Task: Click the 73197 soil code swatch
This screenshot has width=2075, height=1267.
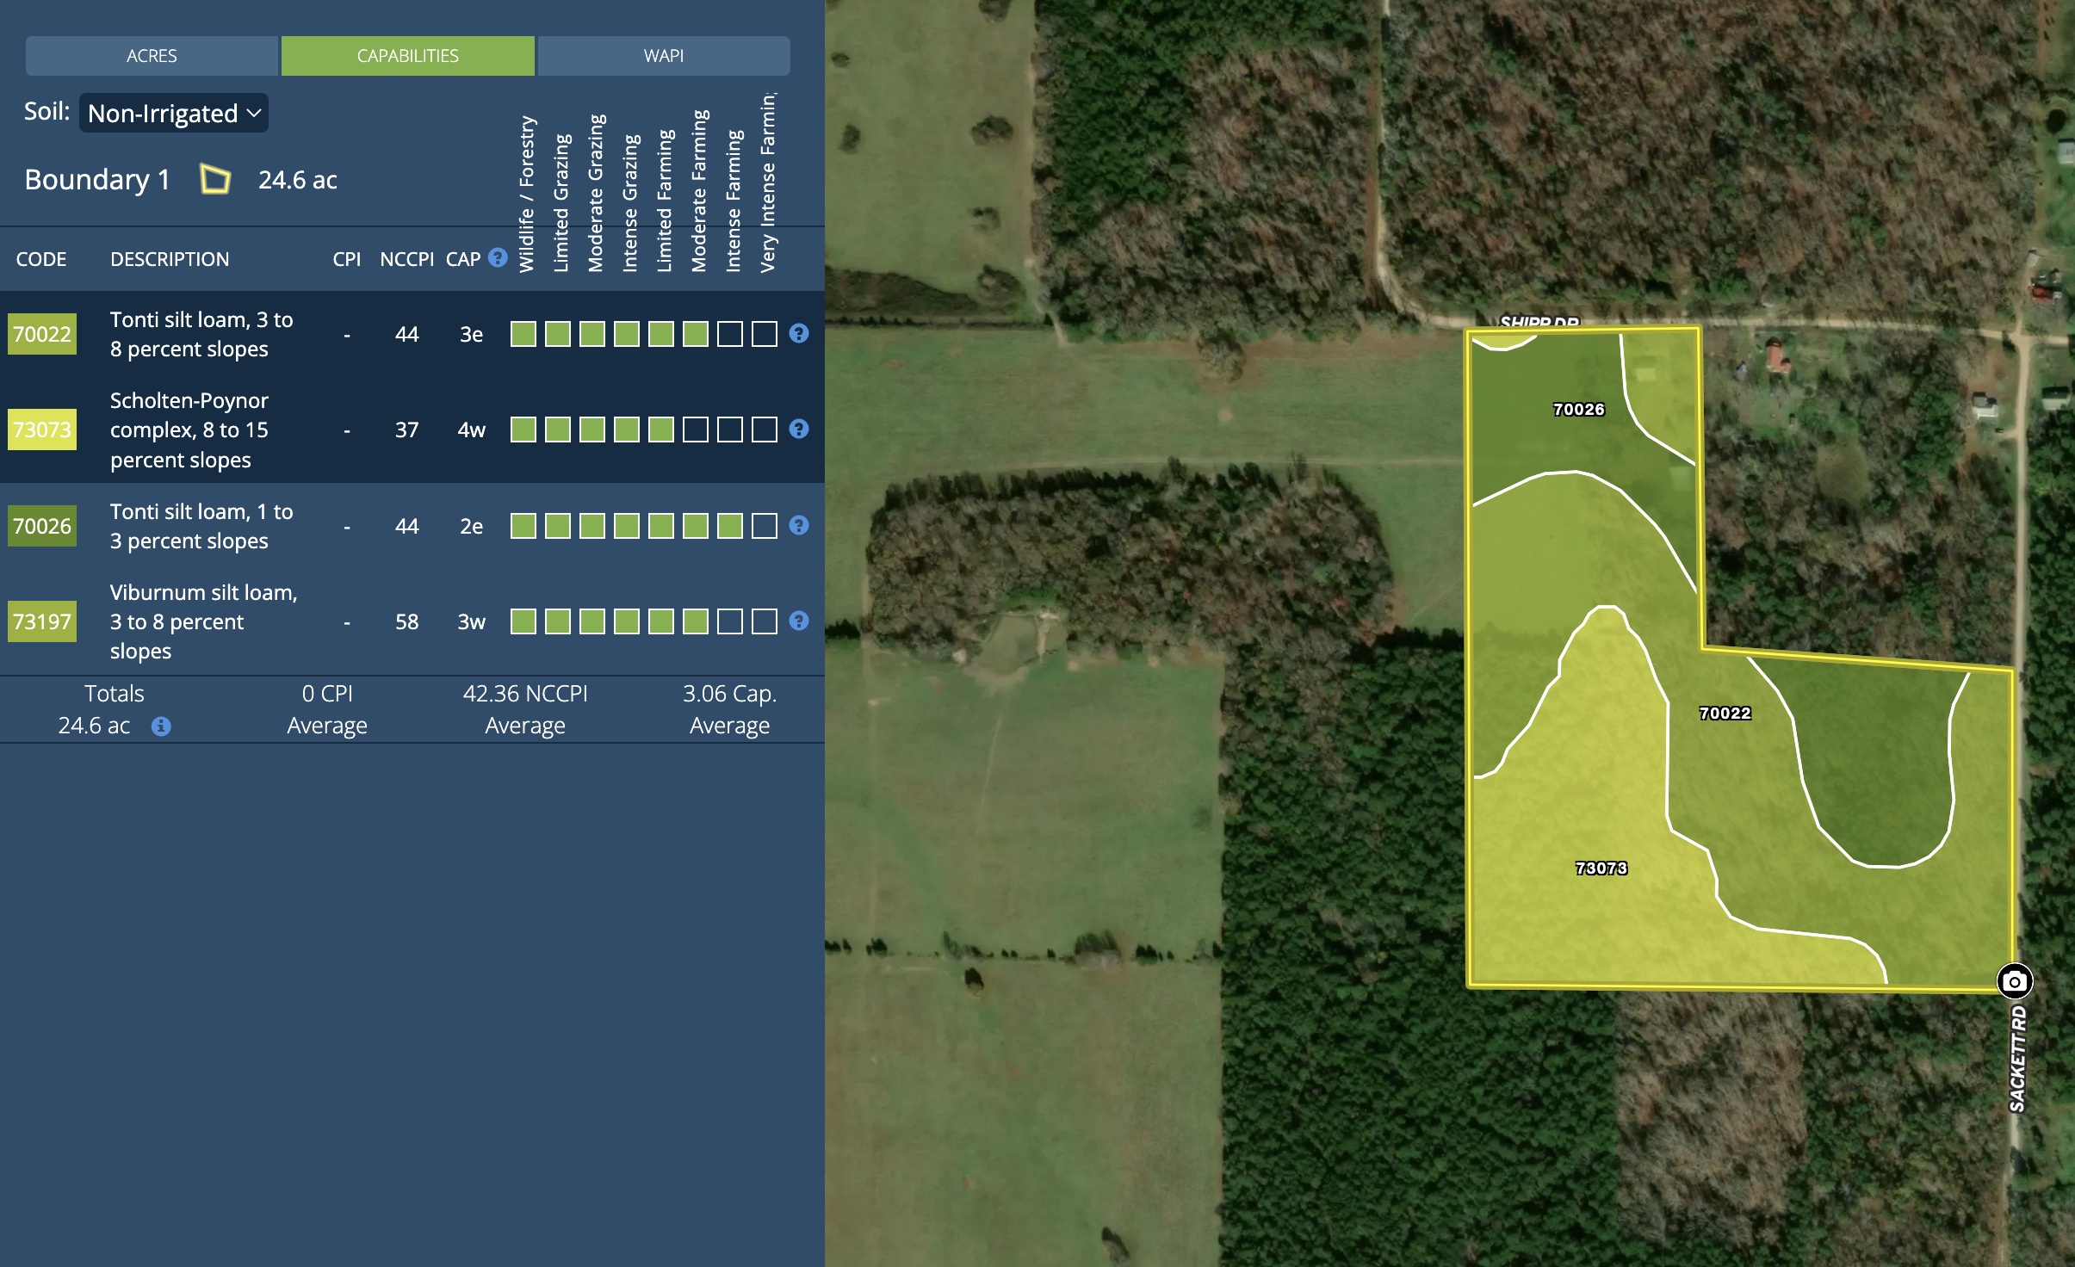Action: click(x=42, y=621)
